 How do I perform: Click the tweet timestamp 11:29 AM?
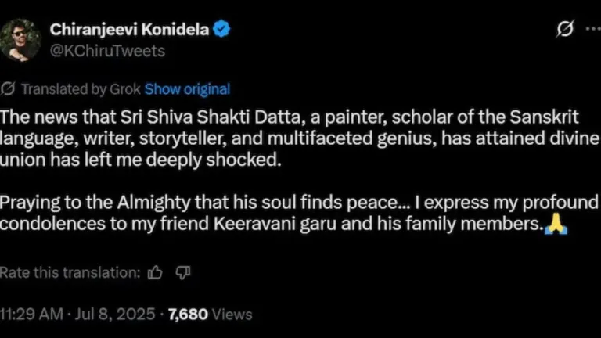click(31, 315)
